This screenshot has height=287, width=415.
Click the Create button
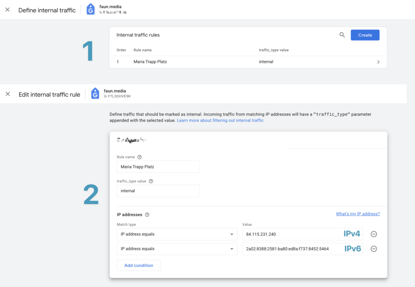(365, 35)
